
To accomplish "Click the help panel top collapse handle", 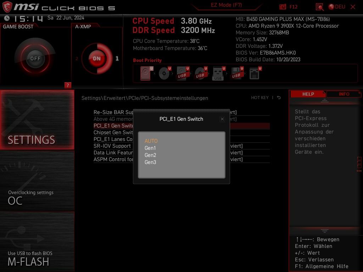I will pyautogui.click(x=325, y=100).
